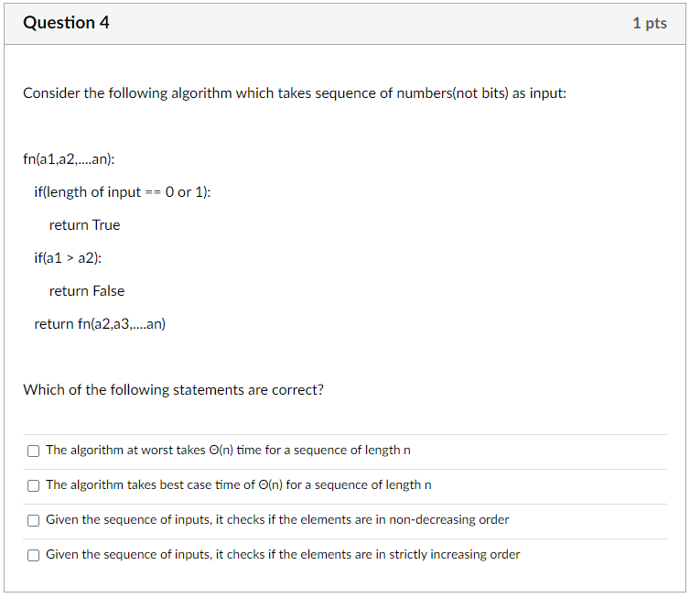Click the 'if(a1 > a2):' code line
The image size is (690, 598).
click(x=68, y=258)
